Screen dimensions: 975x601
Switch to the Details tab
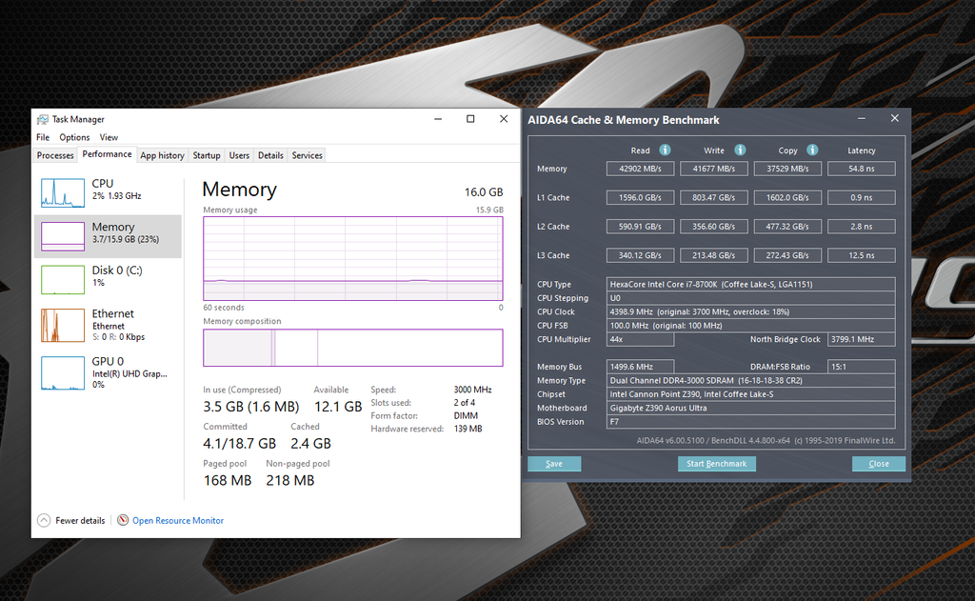(270, 155)
